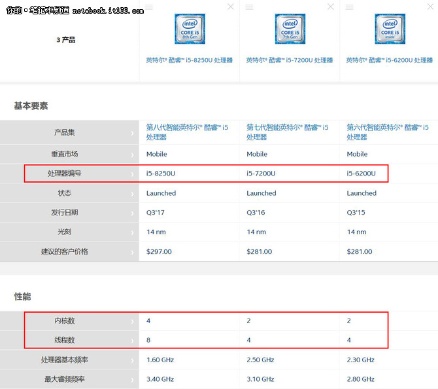Click the drag handle icon above i5-7200U
Screen dimensions: 438x389
(249, 7)
